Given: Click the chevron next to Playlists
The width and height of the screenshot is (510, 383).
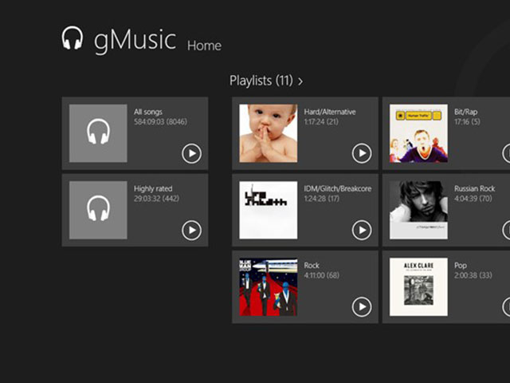Looking at the screenshot, I should pos(300,81).
